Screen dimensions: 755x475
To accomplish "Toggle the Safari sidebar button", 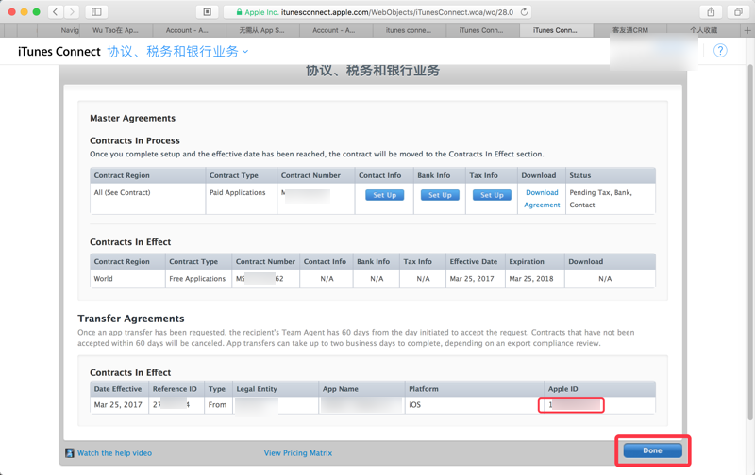I will pyautogui.click(x=96, y=11).
